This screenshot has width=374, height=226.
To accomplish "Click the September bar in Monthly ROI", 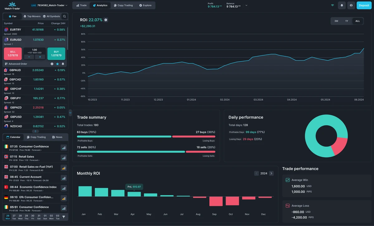I will 216,201.
